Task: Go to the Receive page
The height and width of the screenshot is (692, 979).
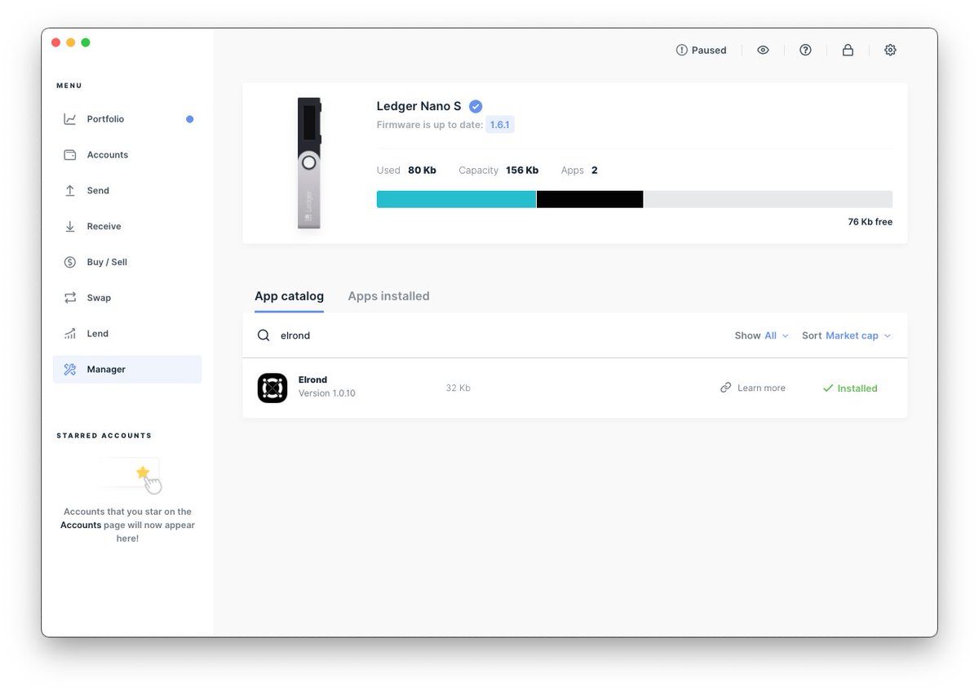Action: tap(127, 227)
